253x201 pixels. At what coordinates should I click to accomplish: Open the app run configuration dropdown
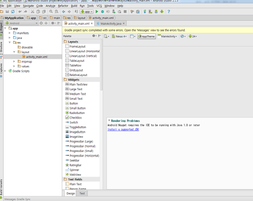(87, 12)
